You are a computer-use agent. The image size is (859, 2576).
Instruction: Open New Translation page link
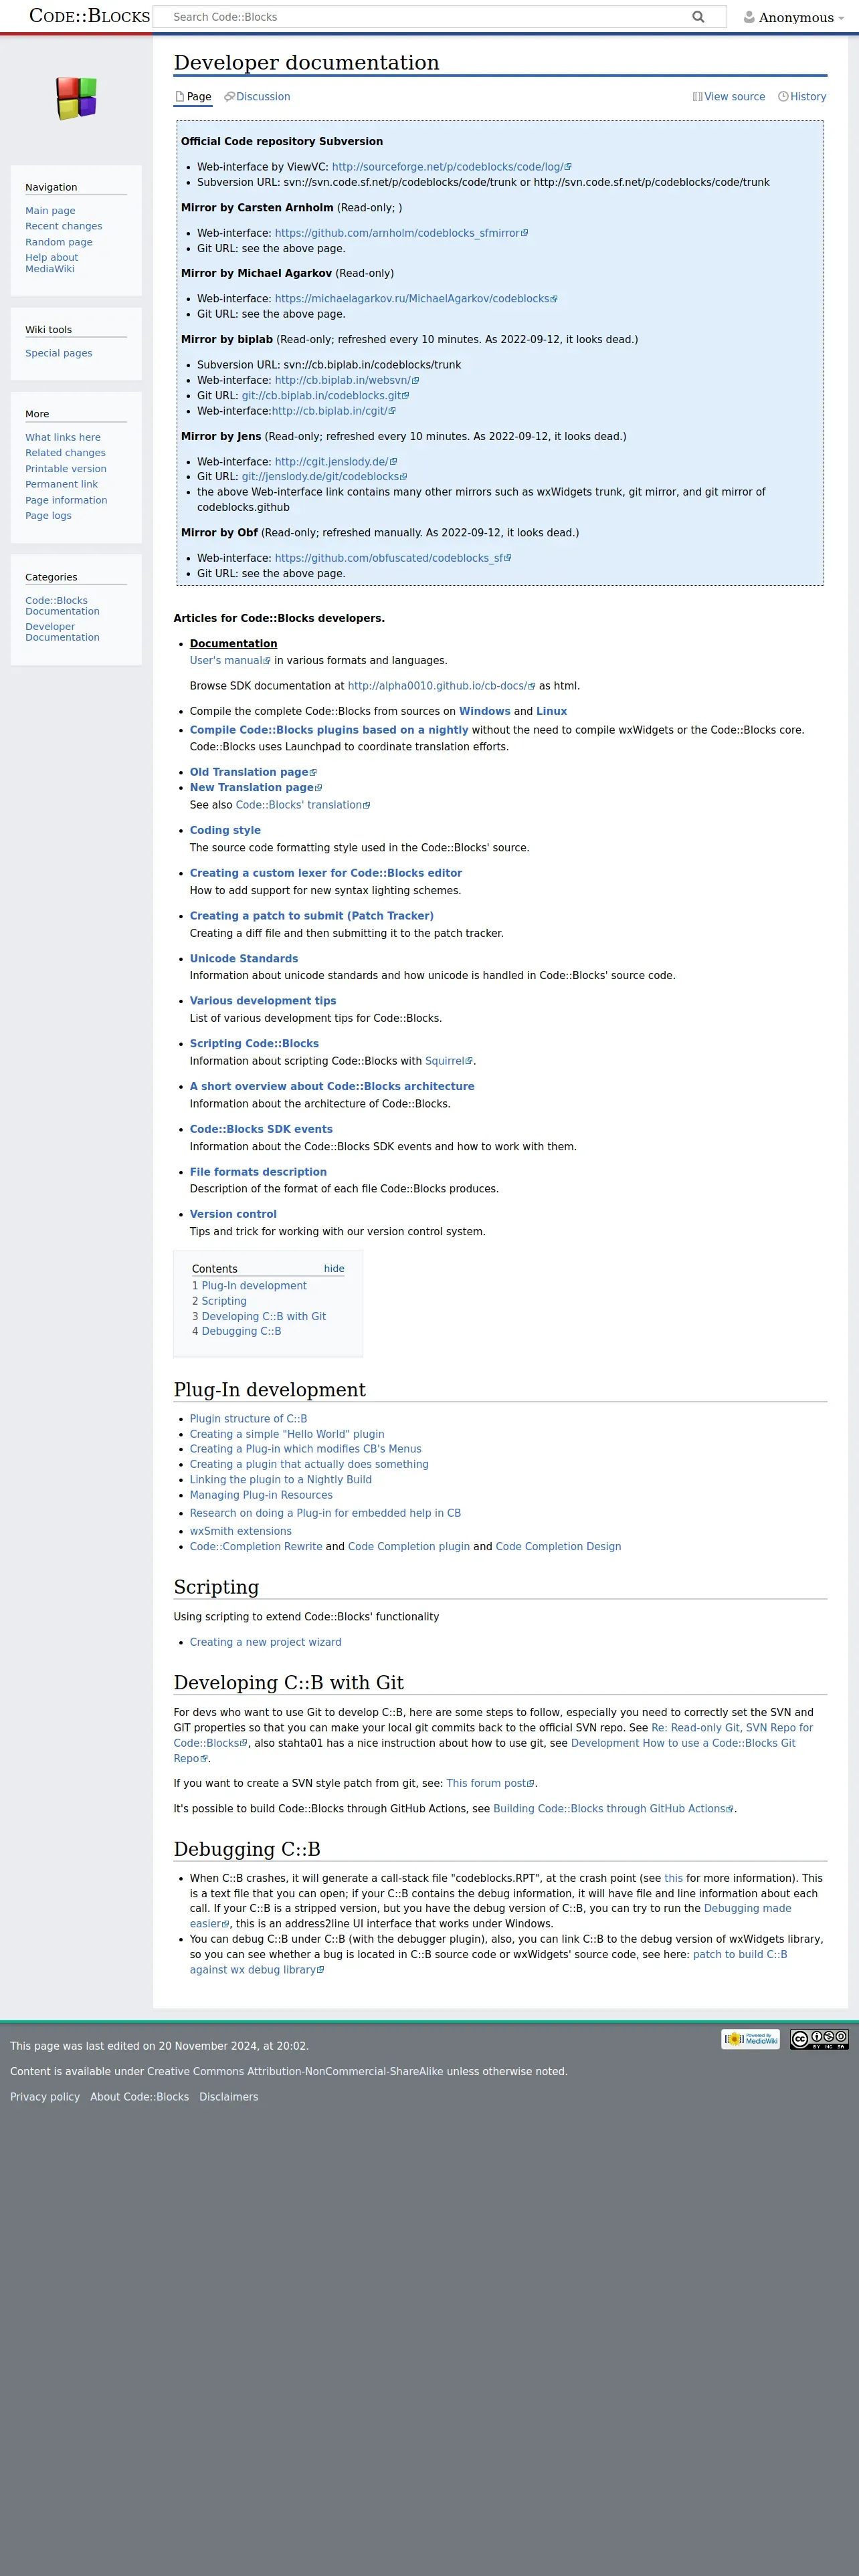[256, 788]
